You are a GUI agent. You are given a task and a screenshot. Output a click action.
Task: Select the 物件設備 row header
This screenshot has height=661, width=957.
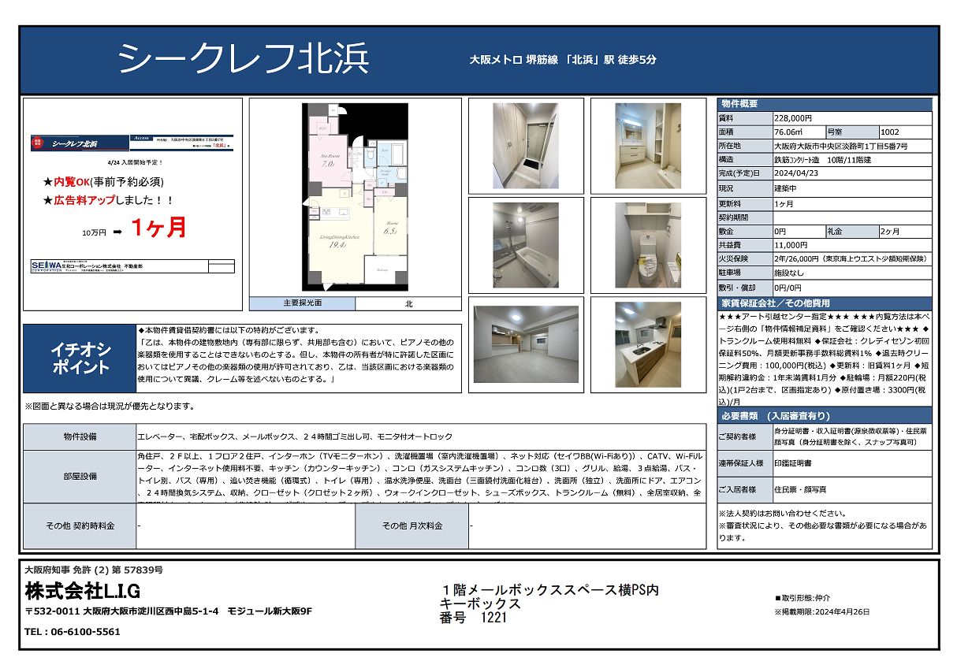tap(80, 436)
